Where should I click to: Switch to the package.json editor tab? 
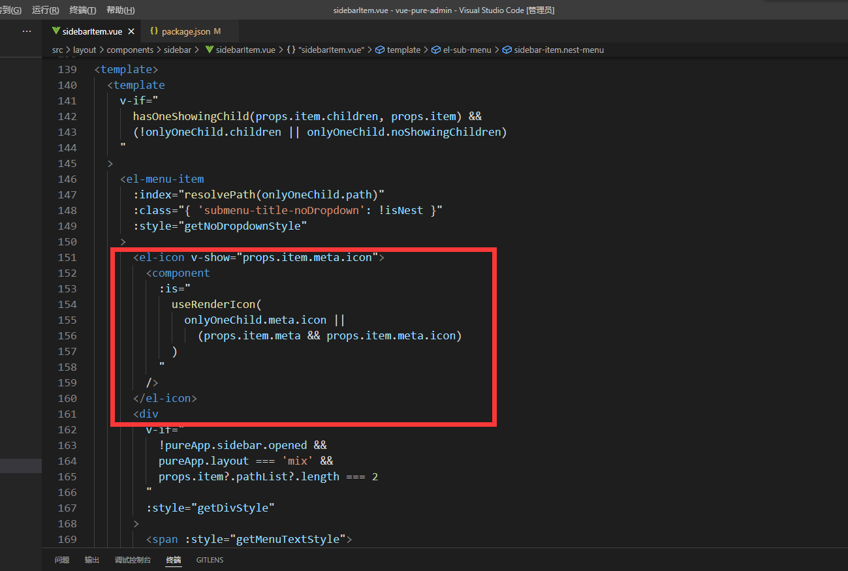point(185,31)
